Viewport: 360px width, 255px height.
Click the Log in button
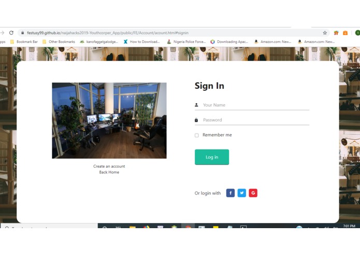212,157
